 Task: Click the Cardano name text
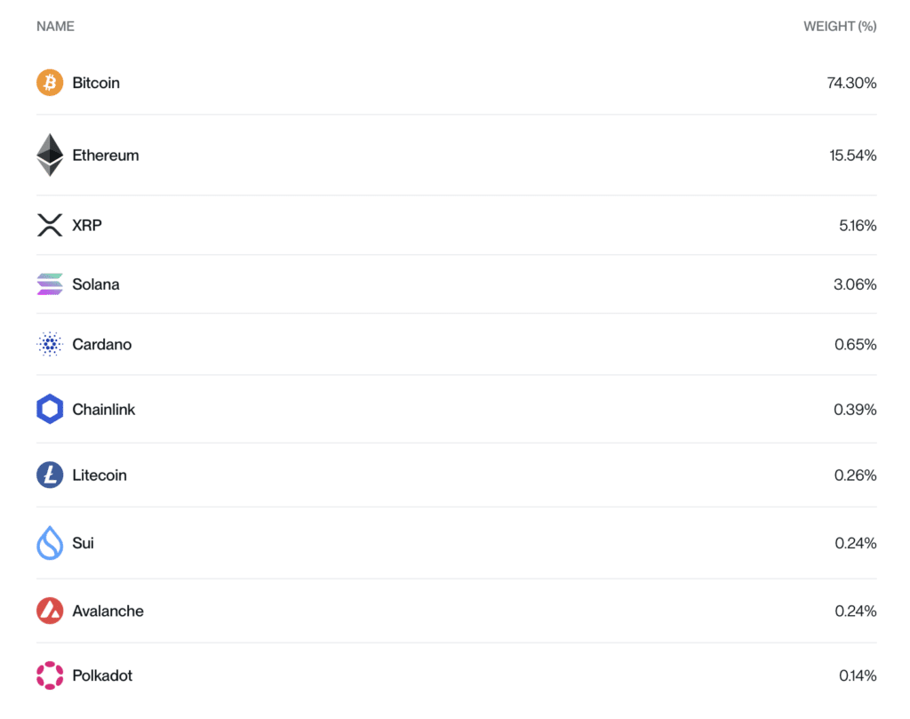pos(102,344)
